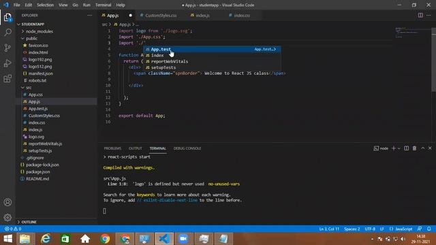Show the DEBUG CONSOLE panel tab
The width and height of the screenshot is (436, 245).
[187, 148]
